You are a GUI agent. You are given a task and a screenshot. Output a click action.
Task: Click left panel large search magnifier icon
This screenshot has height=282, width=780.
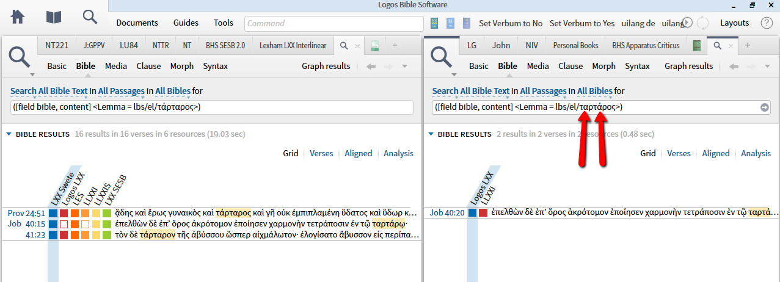20,56
